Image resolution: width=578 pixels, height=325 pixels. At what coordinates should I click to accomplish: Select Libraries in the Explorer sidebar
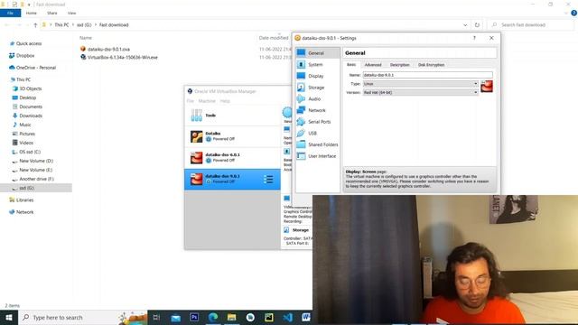(x=24, y=200)
